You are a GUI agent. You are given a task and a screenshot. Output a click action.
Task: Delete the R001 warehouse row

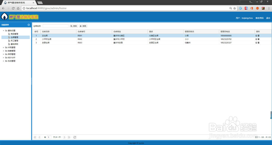click(x=259, y=35)
